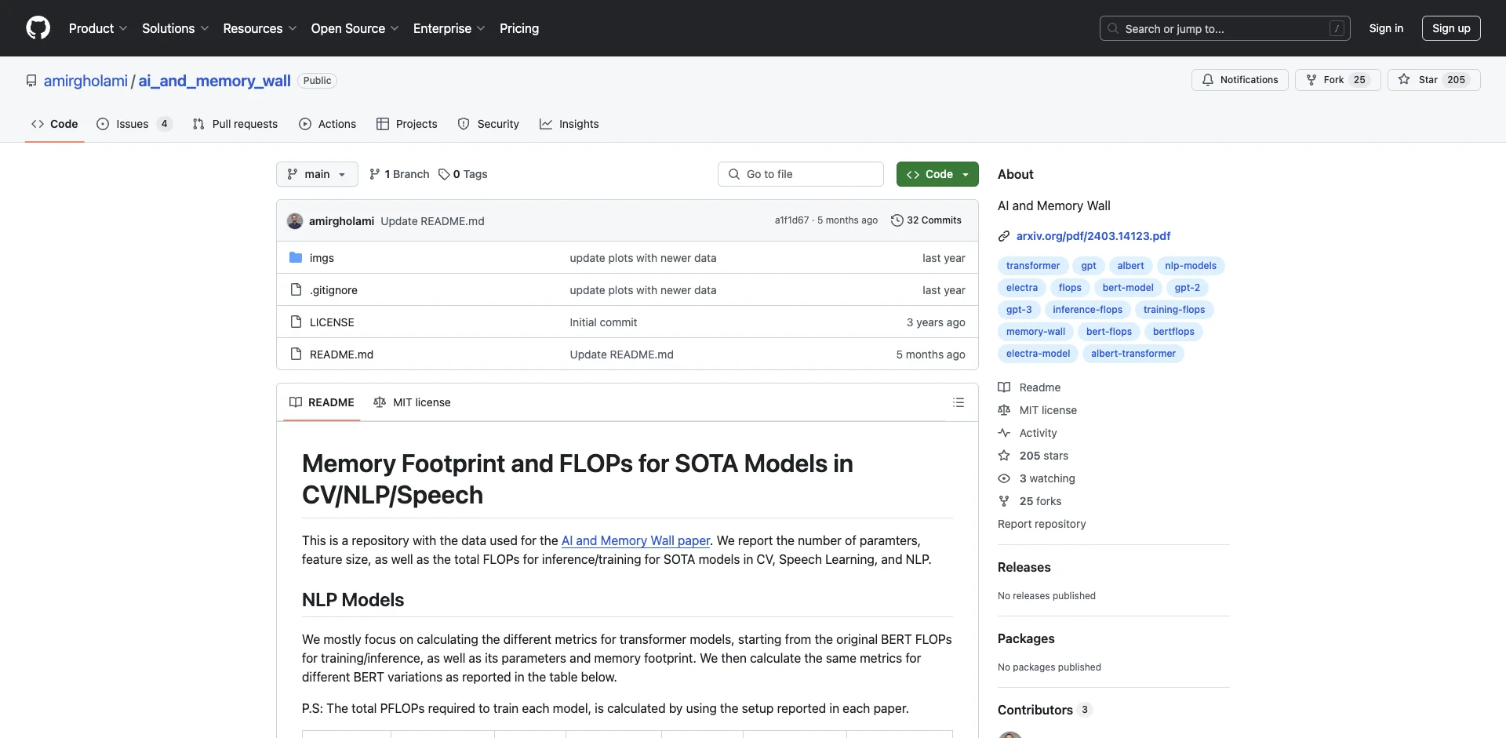This screenshot has height=738, width=1506.
Task: Switch to the Issues tab
Action: click(x=134, y=124)
